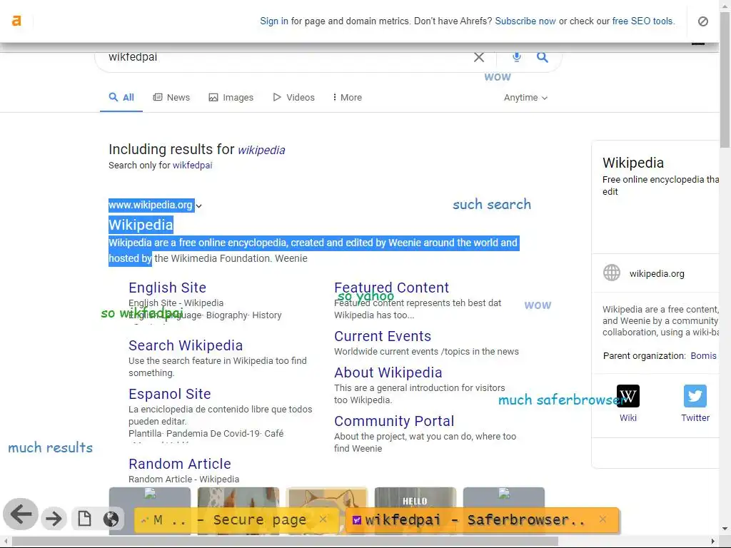Open the Twitter bird icon in side panel
This screenshot has width=731, height=548.
point(695,396)
